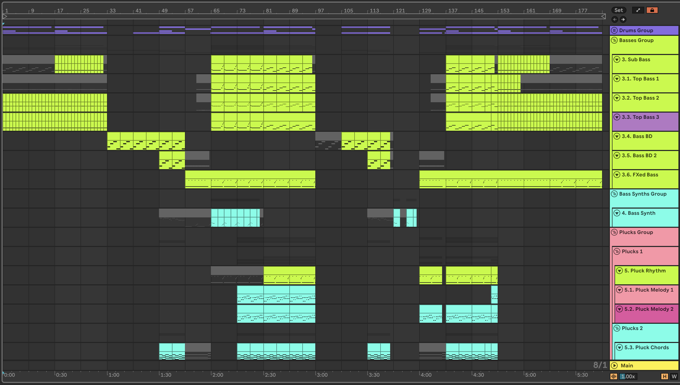680x385 pixels.
Task: Toggle the waveform optimize arrangement button
Action: point(614,376)
